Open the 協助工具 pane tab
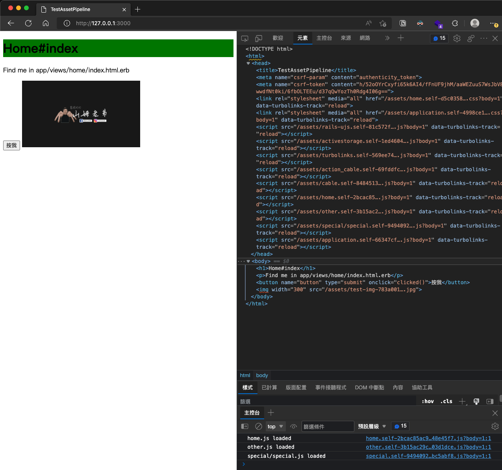Screen dimensions: 502x470 point(422,388)
